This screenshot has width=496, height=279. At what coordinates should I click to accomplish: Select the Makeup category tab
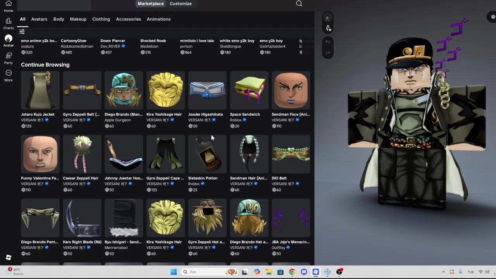[x=78, y=19]
